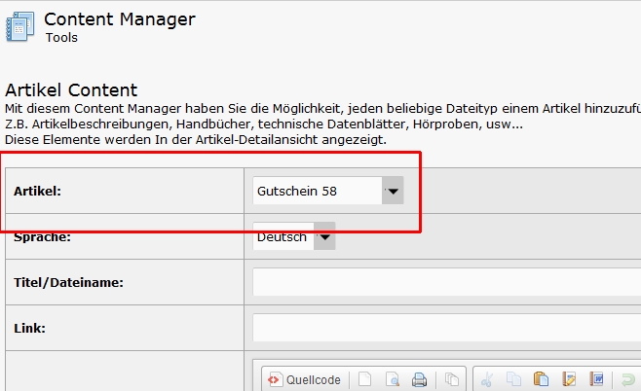Print the editor content with printer icon

tap(419, 379)
